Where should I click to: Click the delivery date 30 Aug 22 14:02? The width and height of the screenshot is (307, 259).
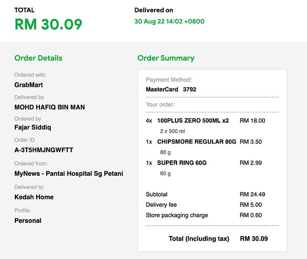pos(169,21)
